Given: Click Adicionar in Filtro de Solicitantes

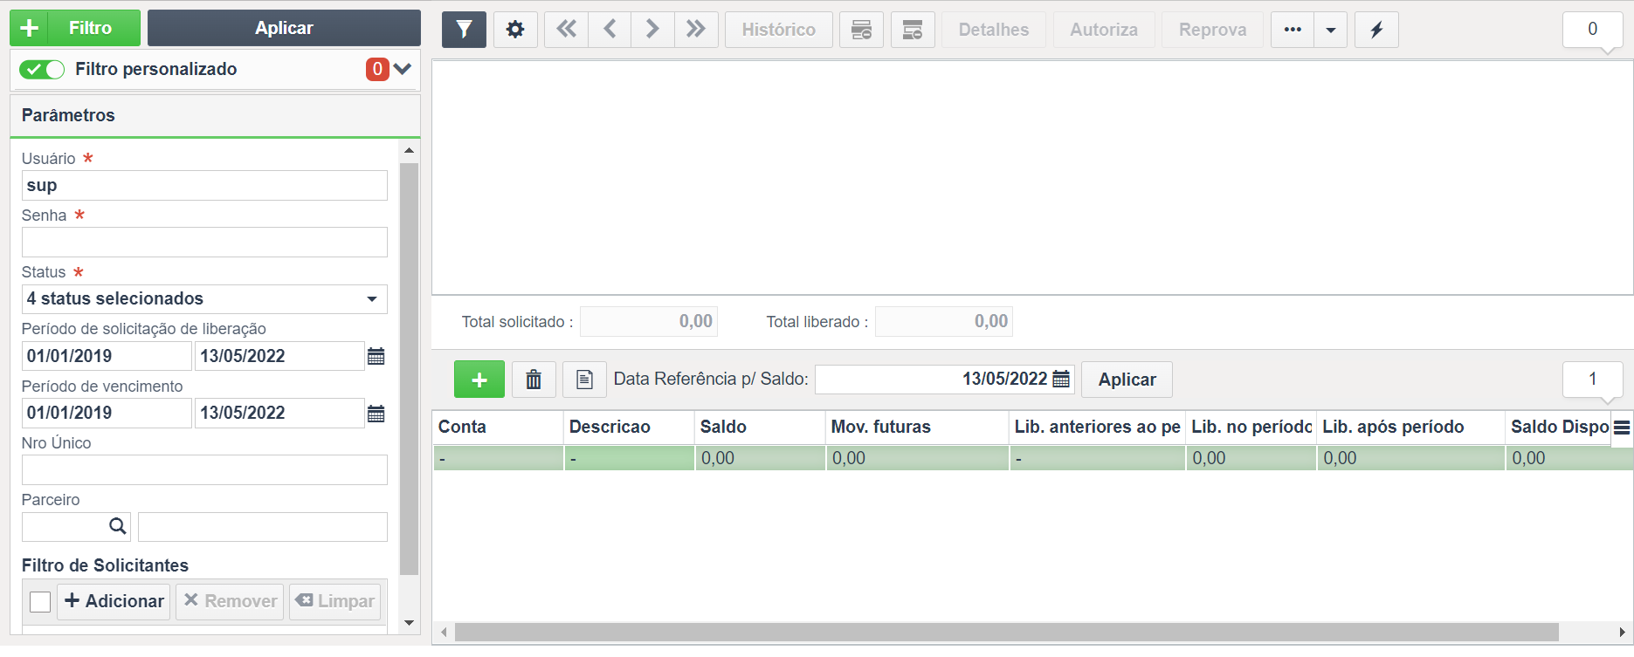Looking at the screenshot, I should click(x=114, y=601).
